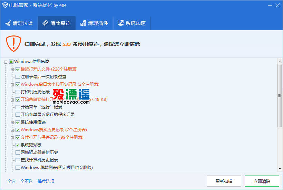Check 开始菜单"运行"记录 checkbox
Image resolution: width=283 pixels, height=190 pixels.
click(x=18, y=107)
